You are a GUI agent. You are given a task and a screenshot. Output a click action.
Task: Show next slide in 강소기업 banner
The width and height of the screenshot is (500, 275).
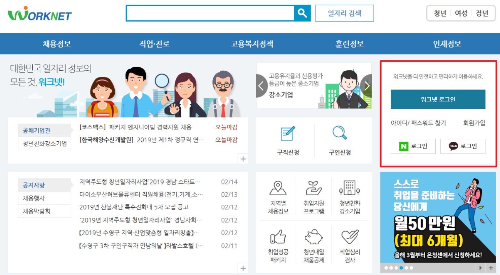367,86
